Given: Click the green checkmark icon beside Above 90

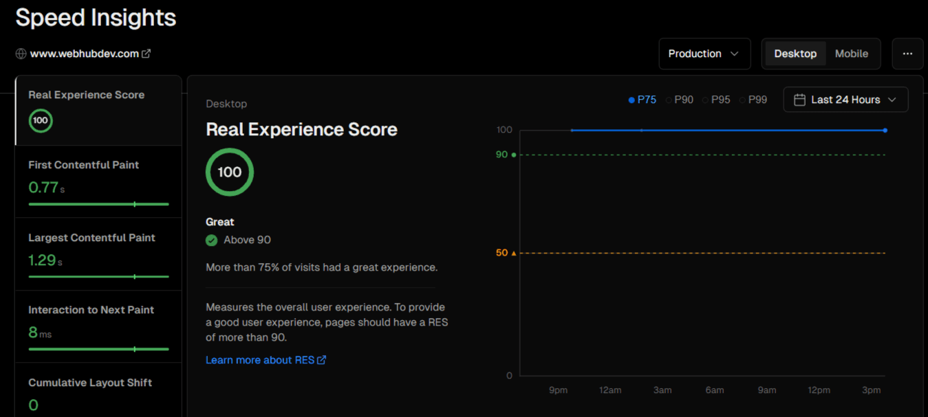Looking at the screenshot, I should [x=212, y=240].
